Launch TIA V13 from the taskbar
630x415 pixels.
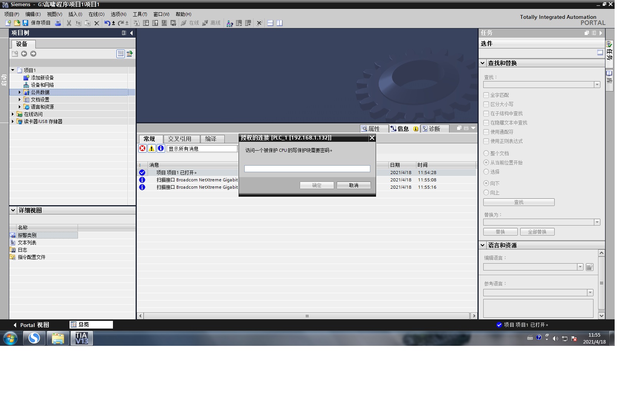click(81, 339)
